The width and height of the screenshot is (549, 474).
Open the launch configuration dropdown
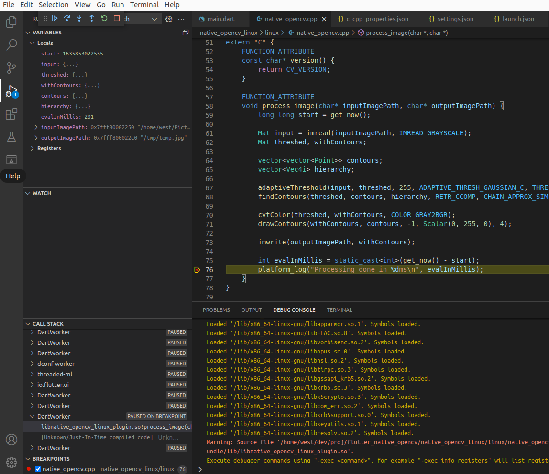tap(154, 19)
